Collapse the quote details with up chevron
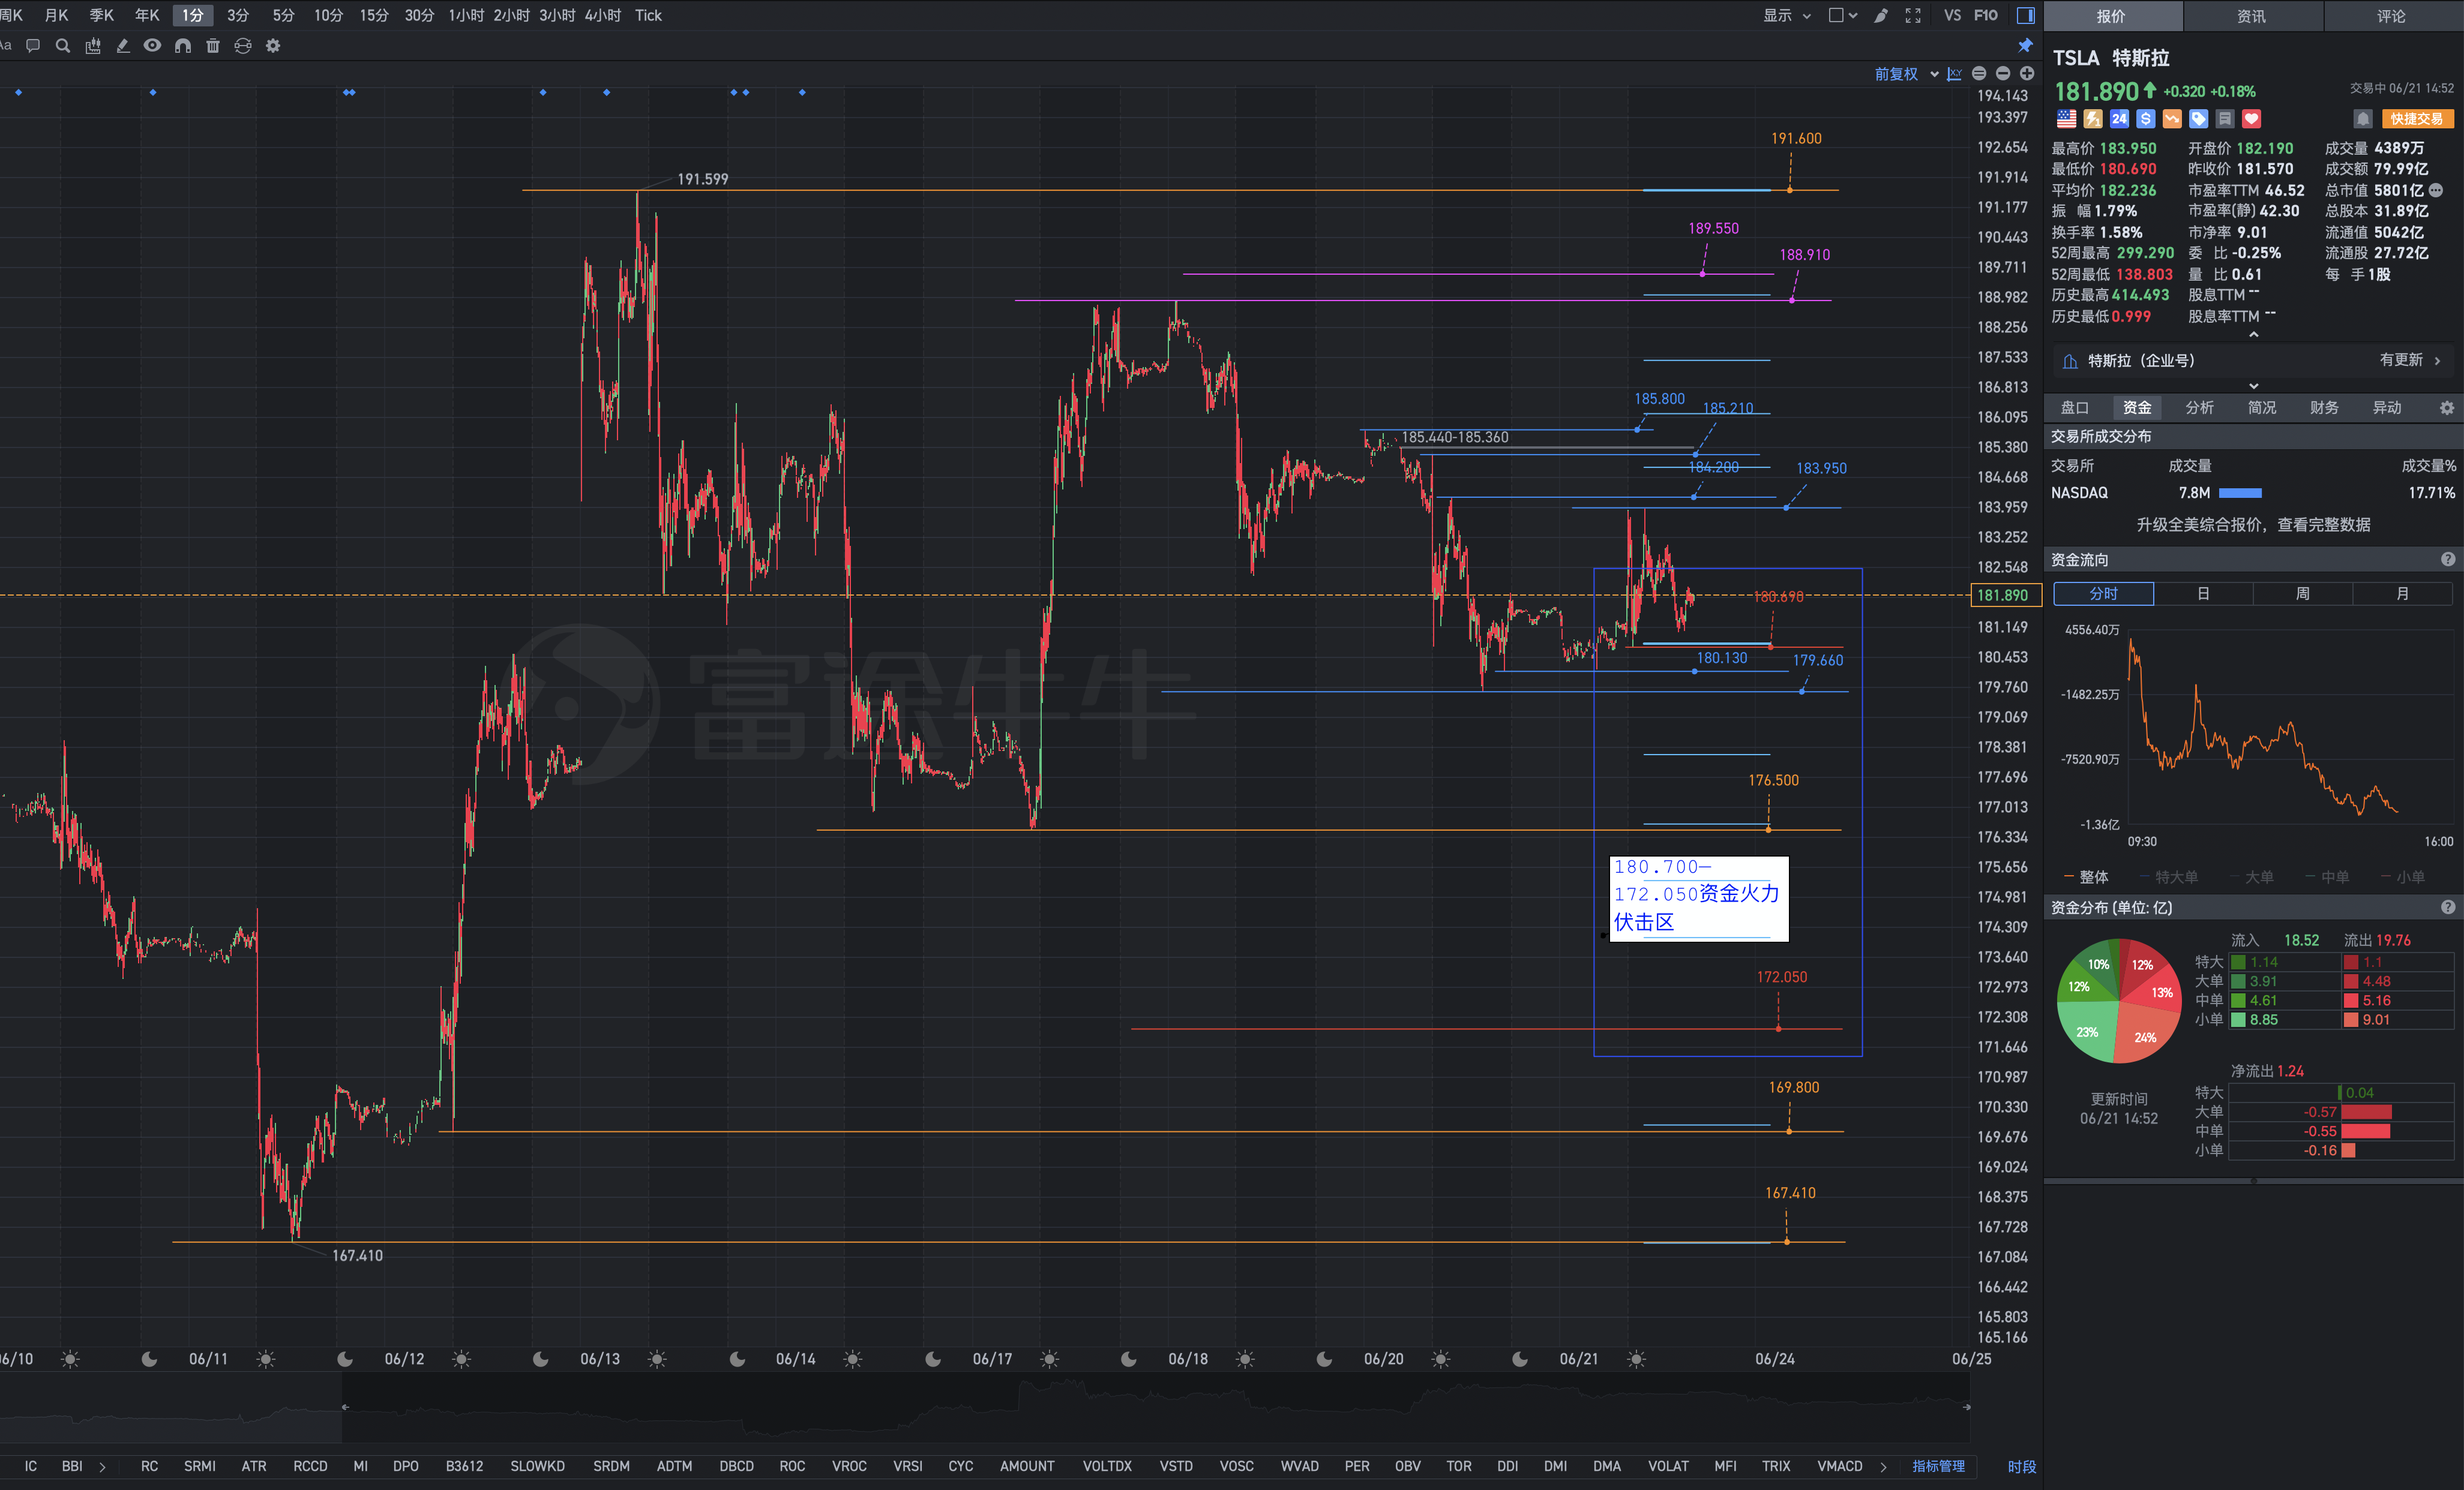 (x=2254, y=335)
